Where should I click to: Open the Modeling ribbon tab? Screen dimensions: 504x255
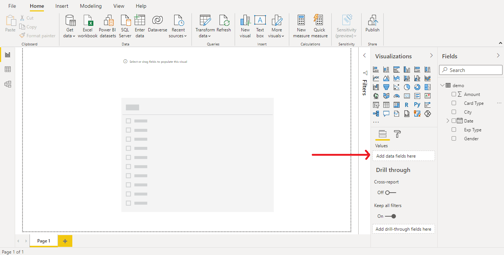[91, 6]
